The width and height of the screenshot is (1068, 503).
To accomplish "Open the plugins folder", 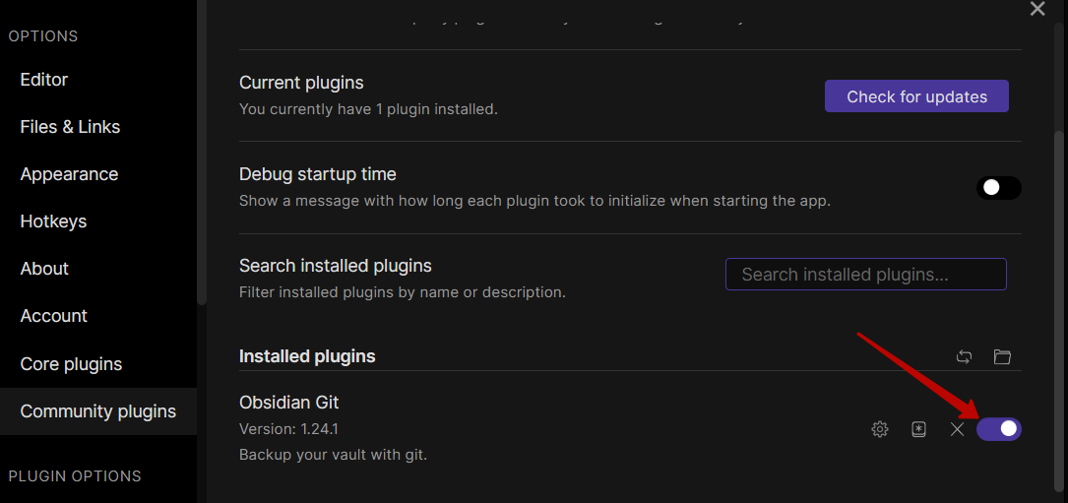I will pyautogui.click(x=1002, y=357).
